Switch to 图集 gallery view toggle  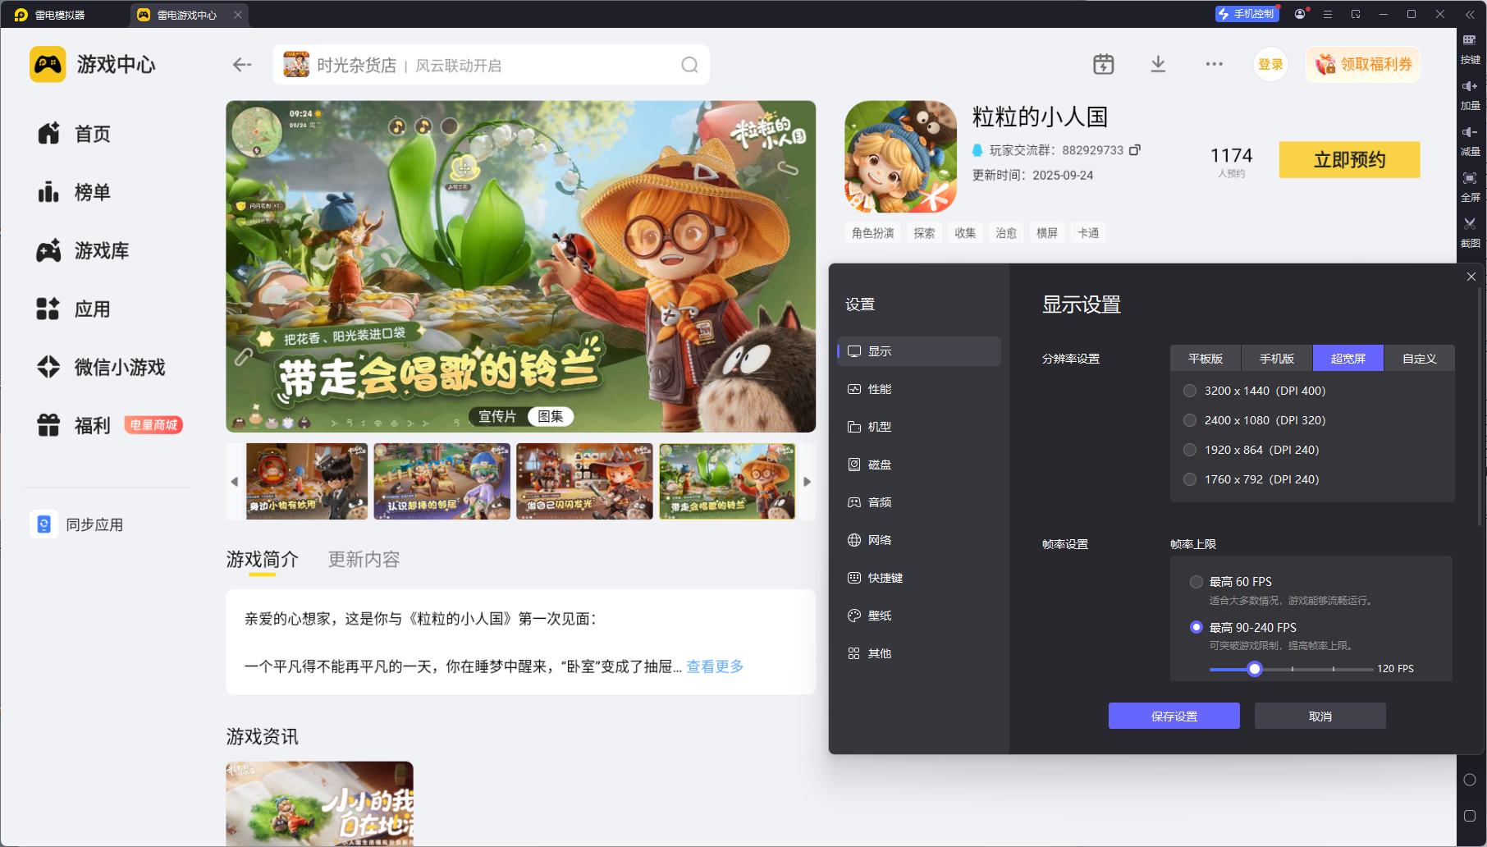(551, 416)
